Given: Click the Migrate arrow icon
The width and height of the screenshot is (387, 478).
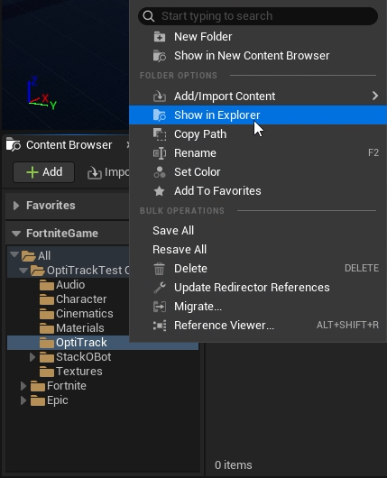Looking at the screenshot, I should click(x=159, y=307).
